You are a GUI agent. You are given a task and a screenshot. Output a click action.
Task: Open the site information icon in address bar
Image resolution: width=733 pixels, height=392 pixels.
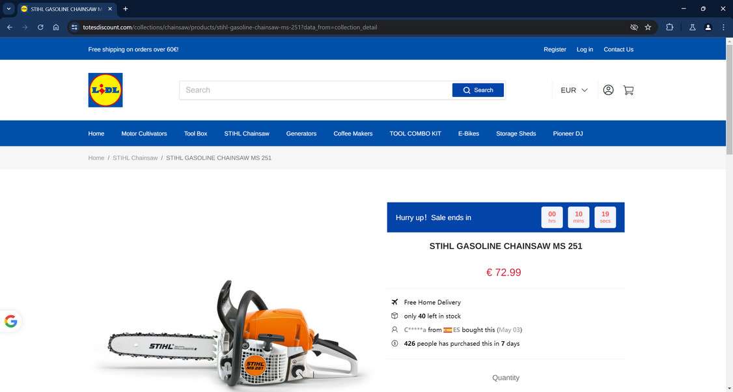(74, 27)
